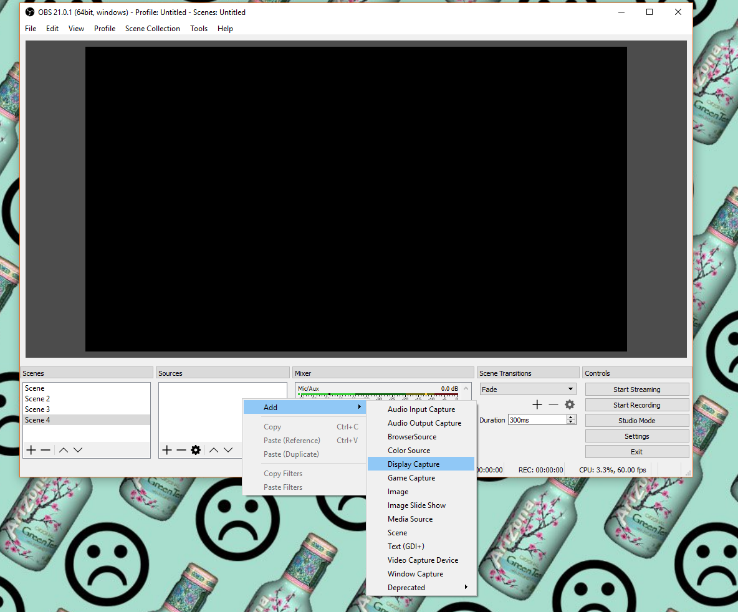Select Scene 2 in Scenes list
Image resolution: width=738 pixels, height=612 pixels.
pos(87,399)
